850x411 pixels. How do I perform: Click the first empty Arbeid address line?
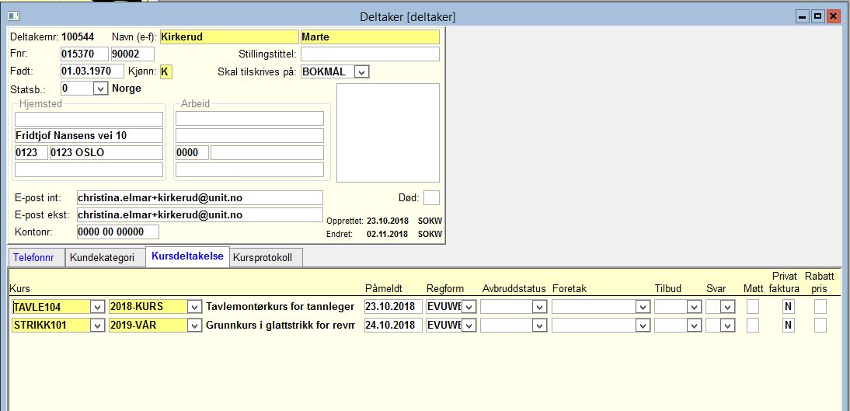click(250, 119)
